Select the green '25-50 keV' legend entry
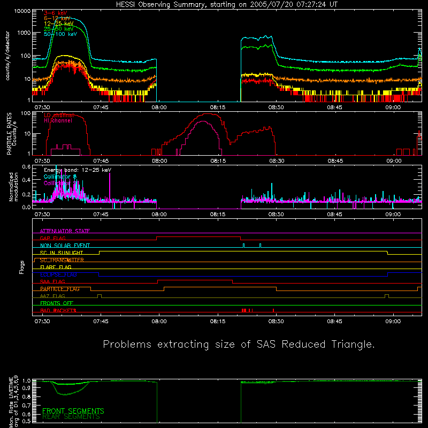428x428 pixels. [59, 29]
